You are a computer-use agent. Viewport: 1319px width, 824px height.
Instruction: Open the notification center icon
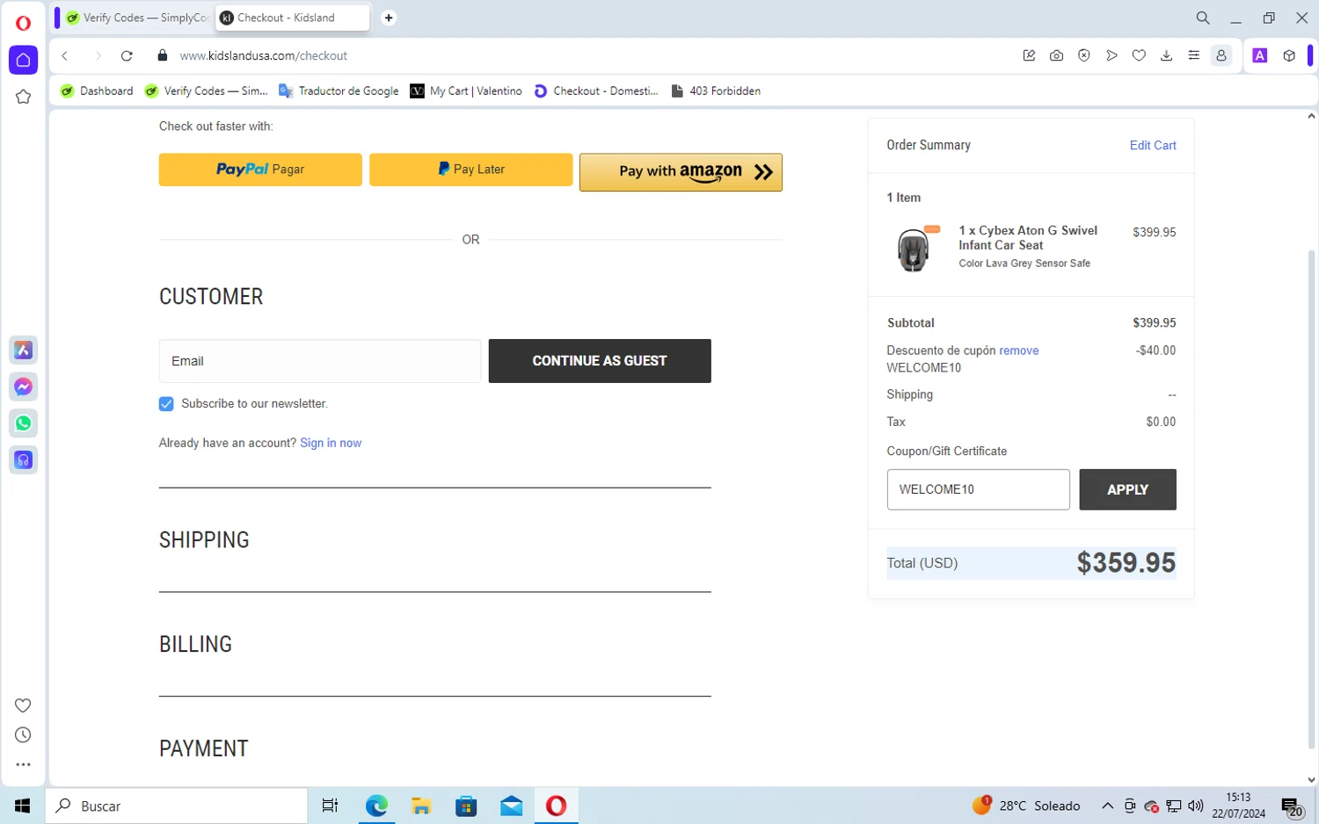tap(1293, 806)
